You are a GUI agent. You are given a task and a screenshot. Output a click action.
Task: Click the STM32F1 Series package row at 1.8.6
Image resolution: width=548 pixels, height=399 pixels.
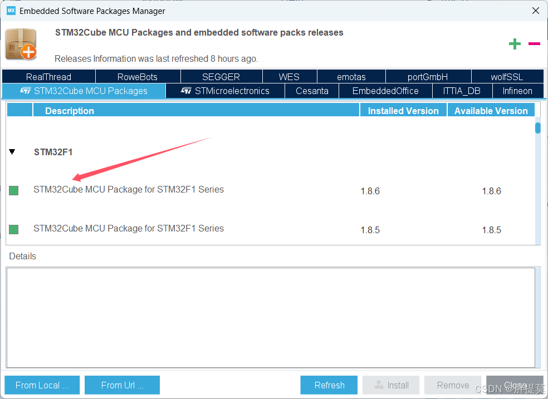pyautogui.click(x=271, y=191)
